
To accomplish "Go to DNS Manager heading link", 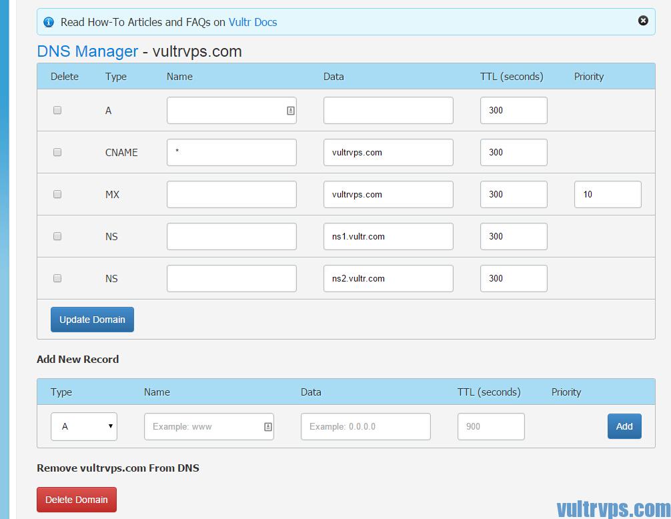I will 88,51.
